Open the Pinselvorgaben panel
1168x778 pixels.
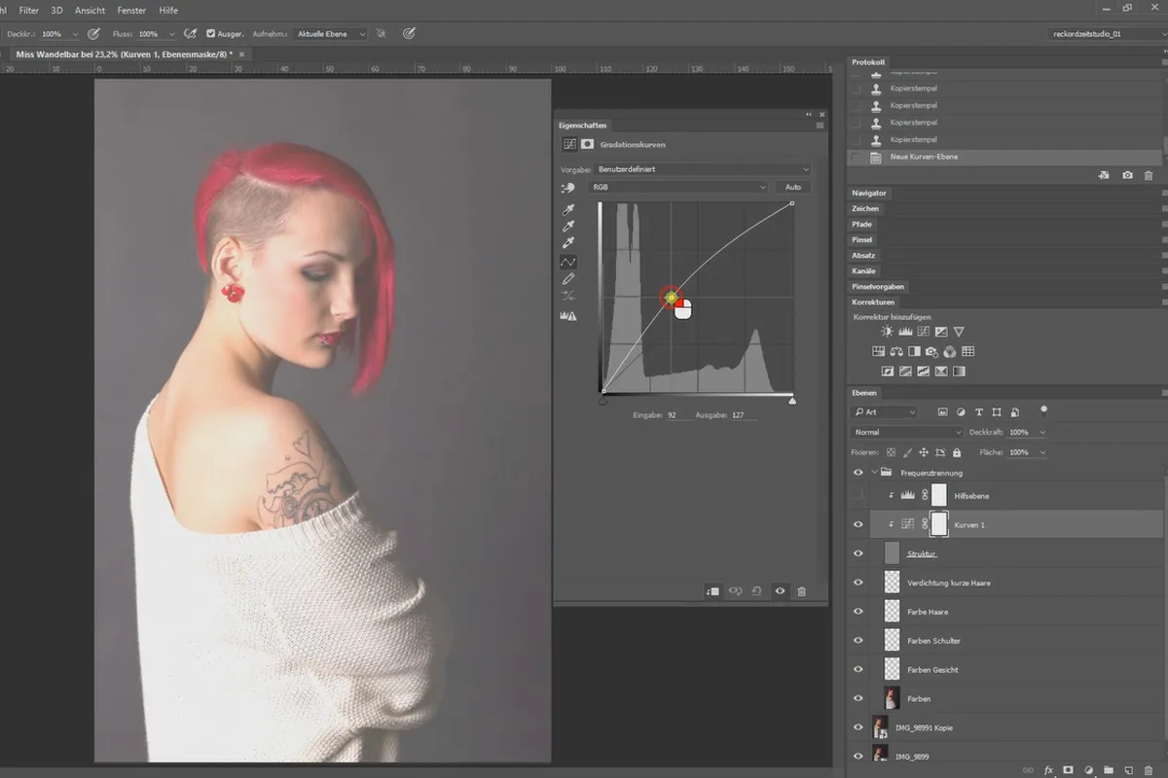(x=878, y=286)
